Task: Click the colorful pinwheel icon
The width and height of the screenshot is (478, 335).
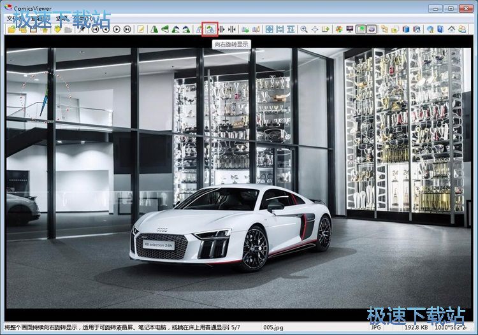Action: point(338,29)
